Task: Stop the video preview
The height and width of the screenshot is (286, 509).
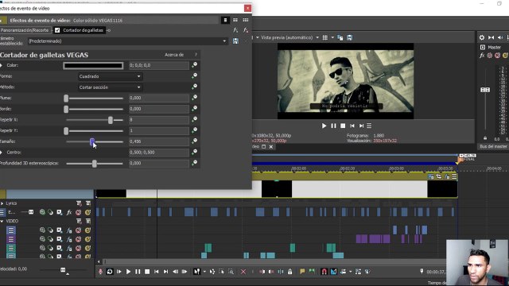Action: (x=343, y=126)
